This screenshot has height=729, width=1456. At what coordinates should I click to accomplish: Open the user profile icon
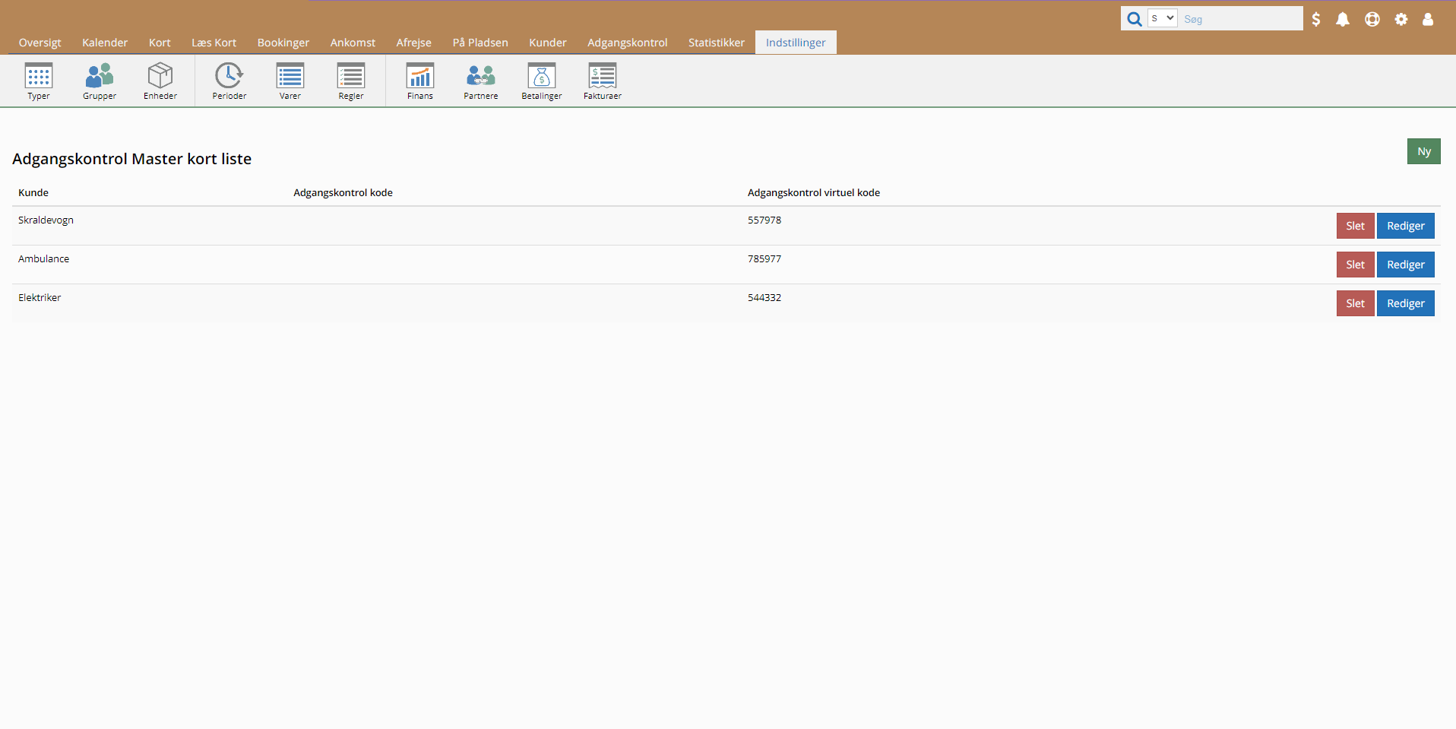tap(1428, 20)
